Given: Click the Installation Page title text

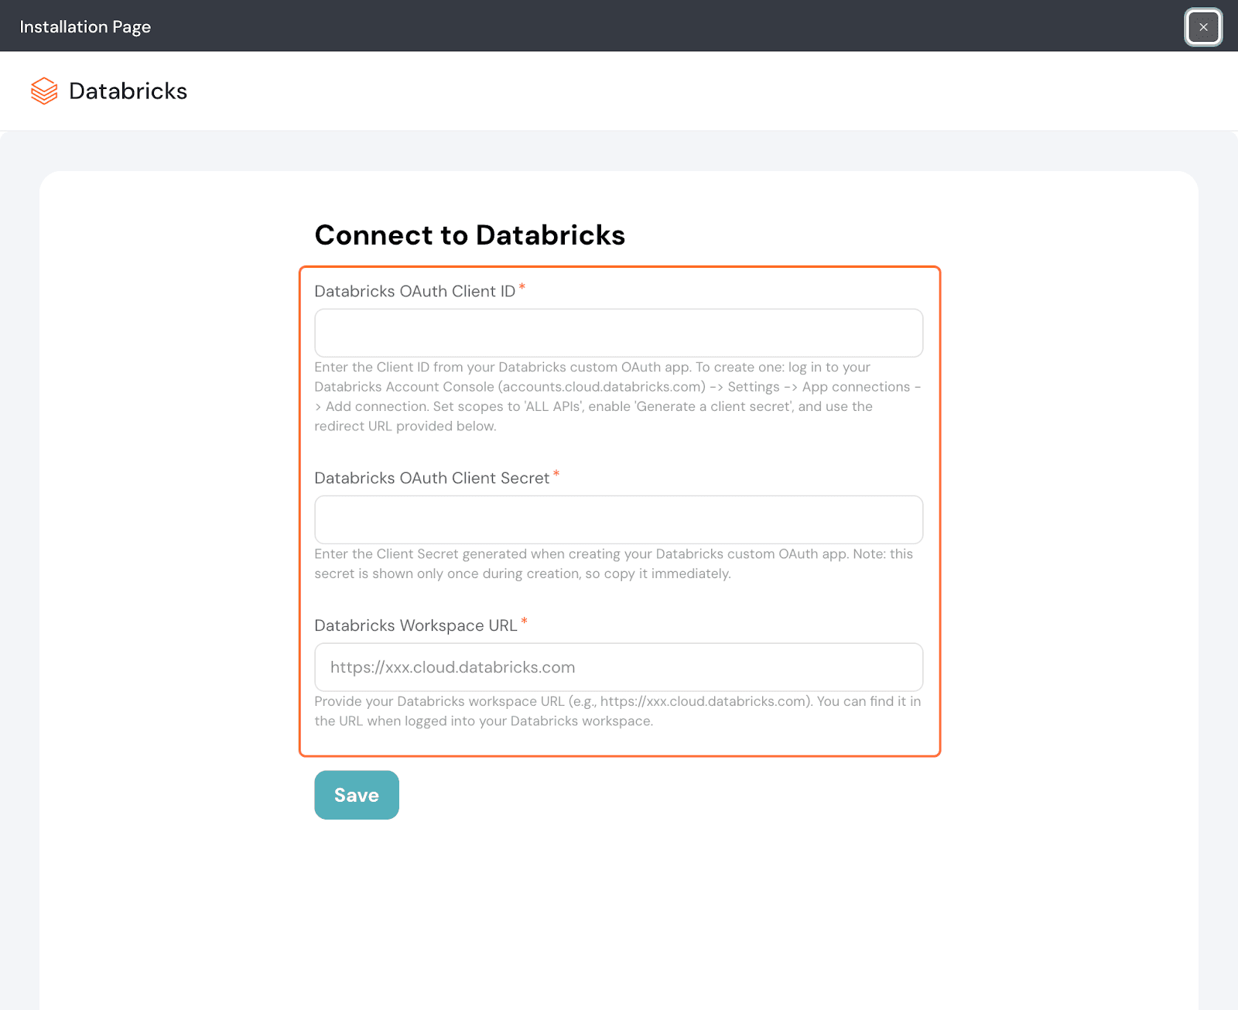Looking at the screenshot, I should point(85,27).
